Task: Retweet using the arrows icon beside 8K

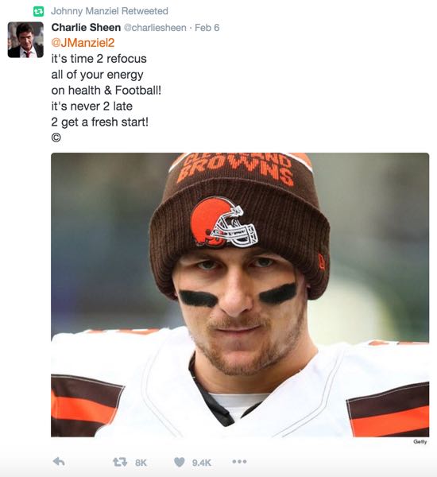Action: tap(120, 463)
